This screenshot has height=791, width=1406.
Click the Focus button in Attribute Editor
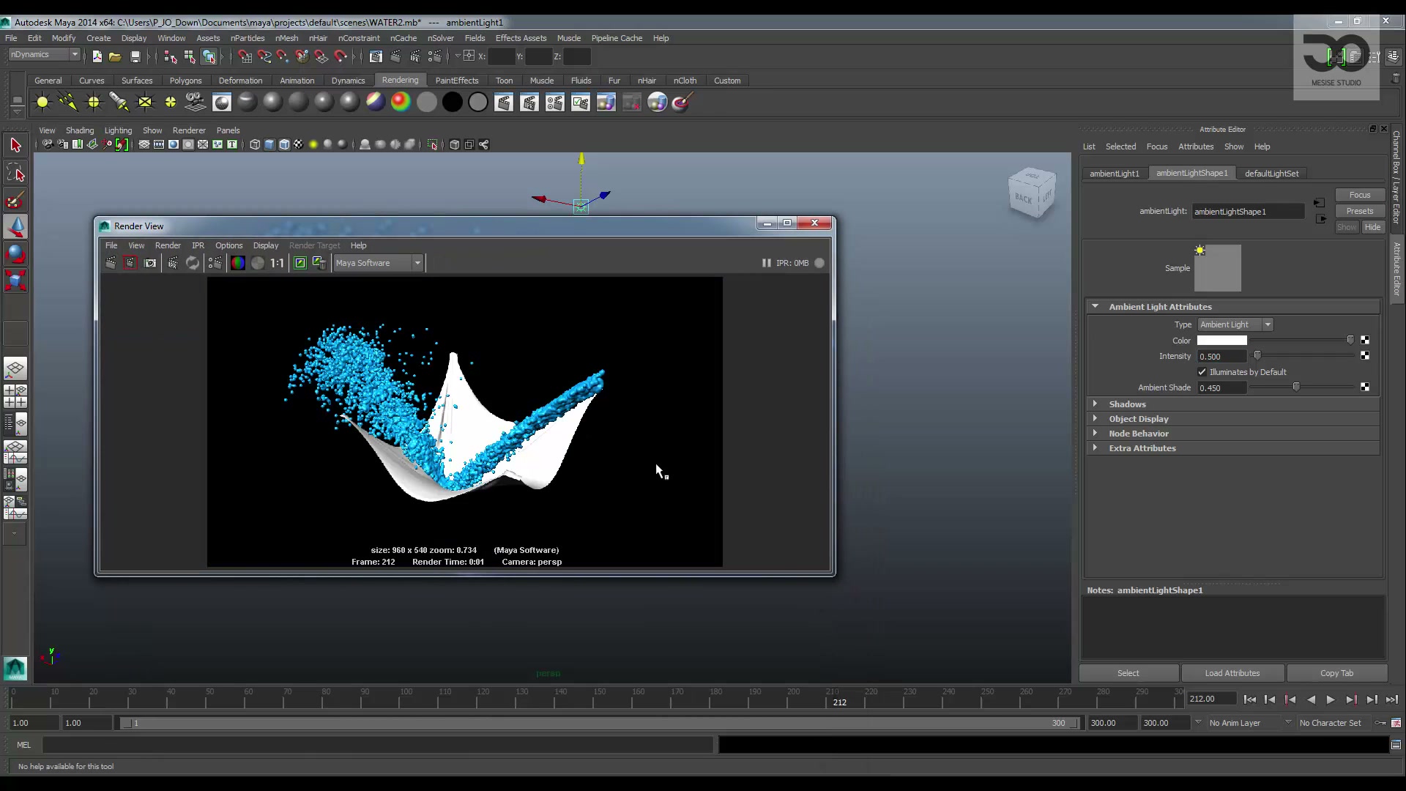pos(1359,195)
